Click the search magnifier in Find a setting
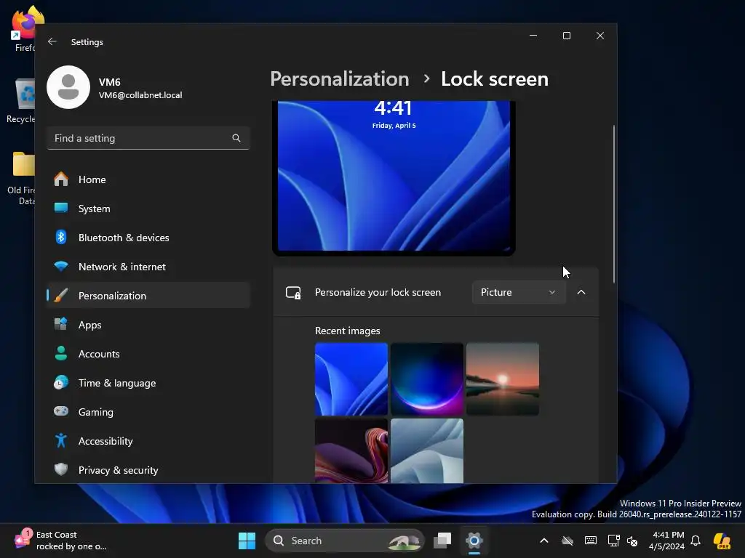Screen dimensions: 745x558 [236, 138]
